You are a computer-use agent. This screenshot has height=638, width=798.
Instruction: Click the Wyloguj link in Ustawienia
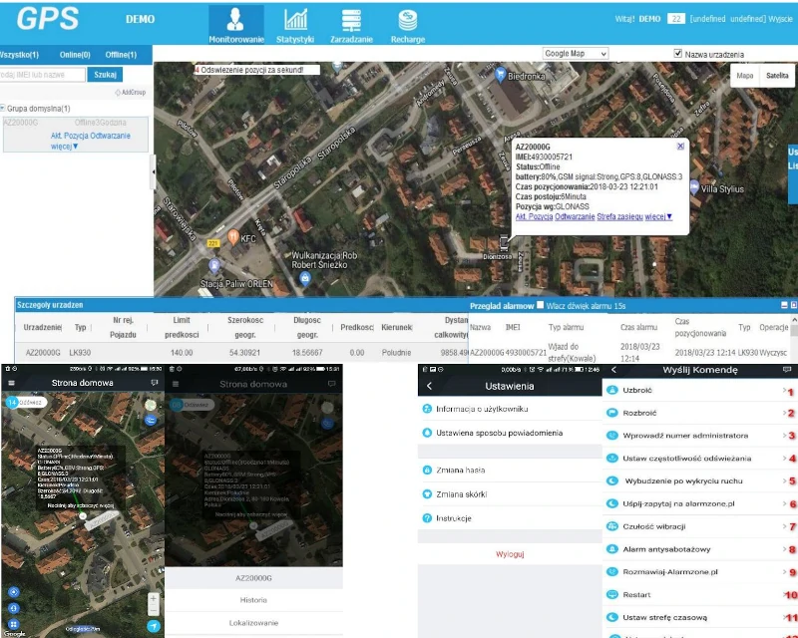[x=510, y=553]
